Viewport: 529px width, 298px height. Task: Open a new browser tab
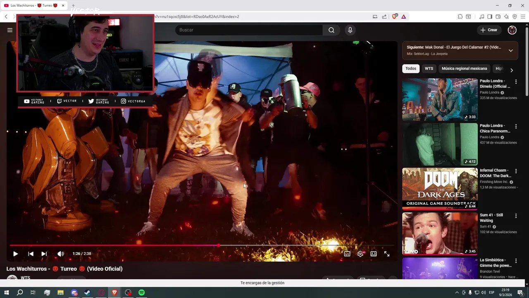(73, 5)
